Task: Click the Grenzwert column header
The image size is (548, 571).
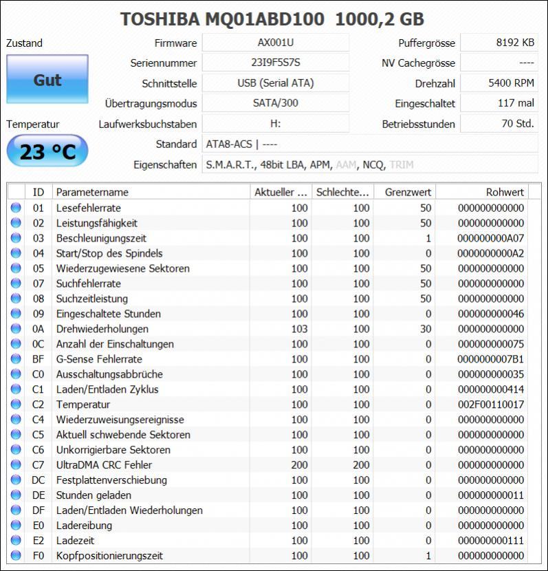Action: click(x=404, y=192)
